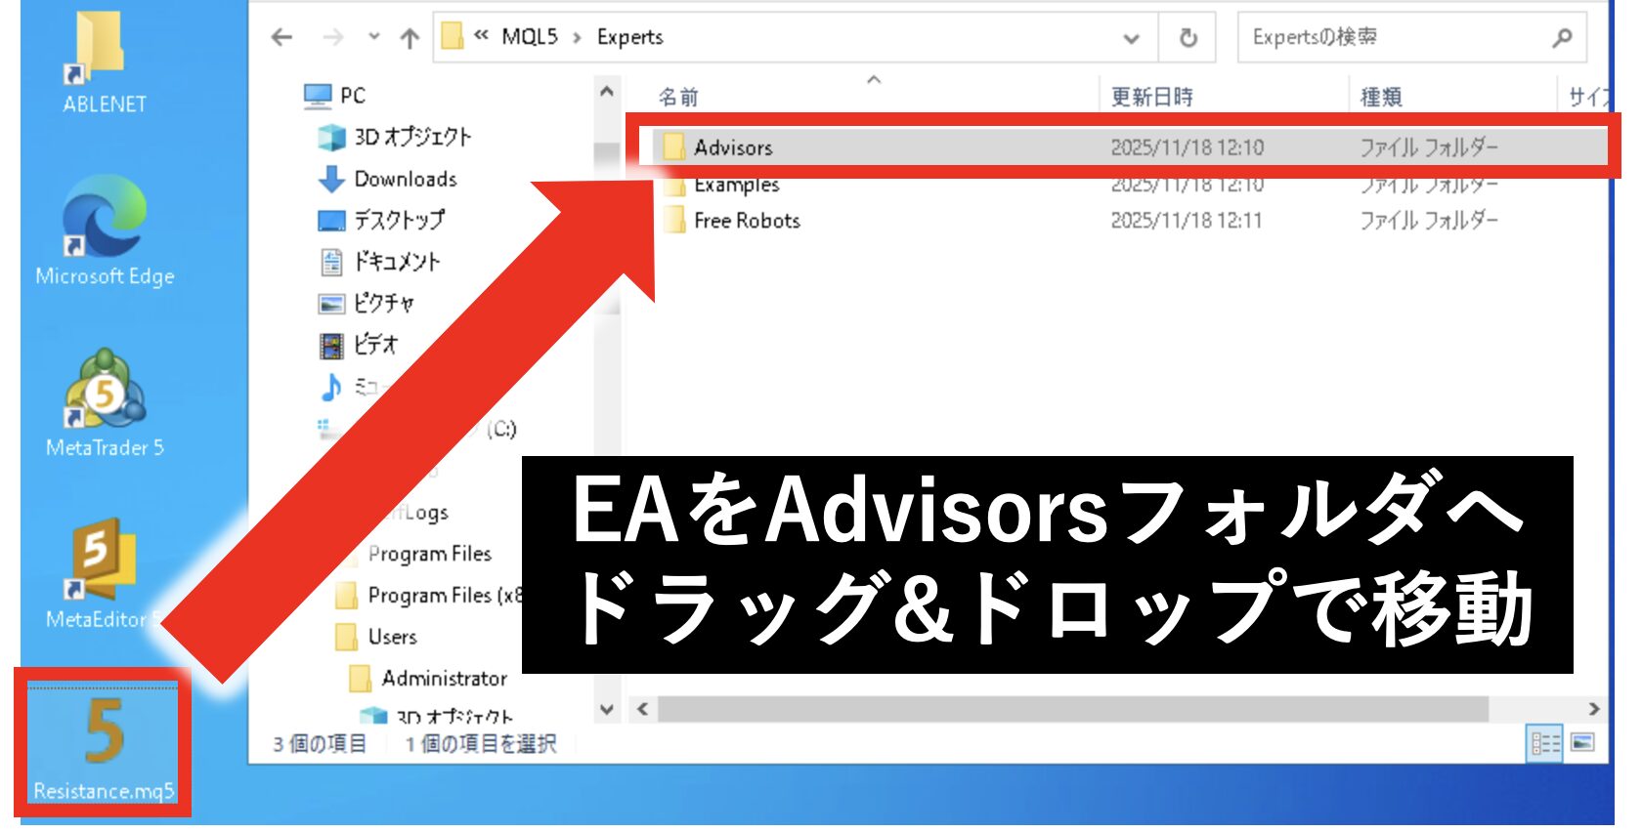
Task: Sort files by 更新日時 column header
Action: [1151, 97]
